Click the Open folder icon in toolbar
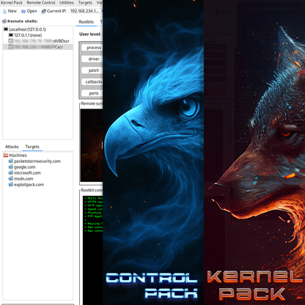 click(x=23, y=11)
